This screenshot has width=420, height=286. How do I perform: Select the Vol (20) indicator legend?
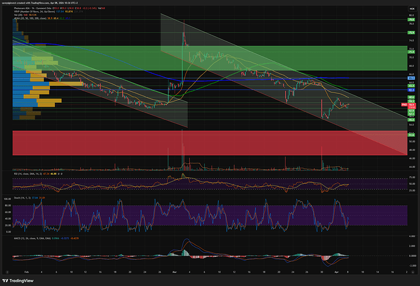(19, 15)
